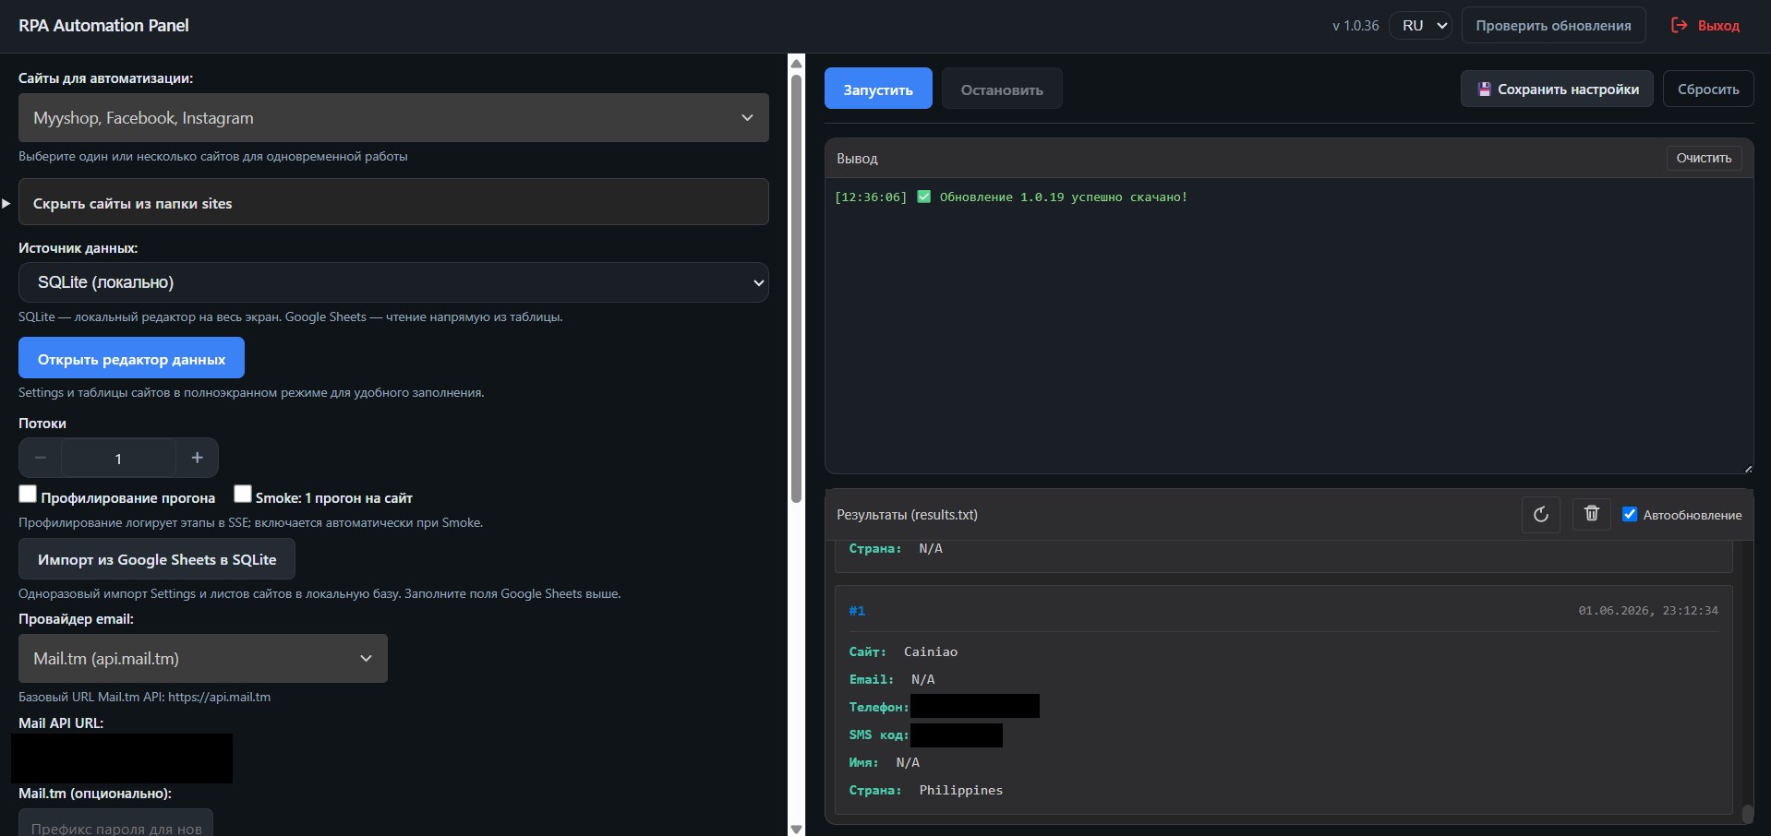Click the Mail API URL label

click(x=61, y=723)
